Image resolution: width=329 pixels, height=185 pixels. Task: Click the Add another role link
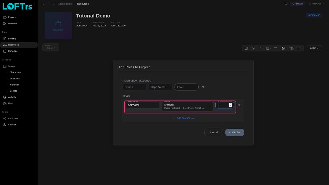click(183, 118)
